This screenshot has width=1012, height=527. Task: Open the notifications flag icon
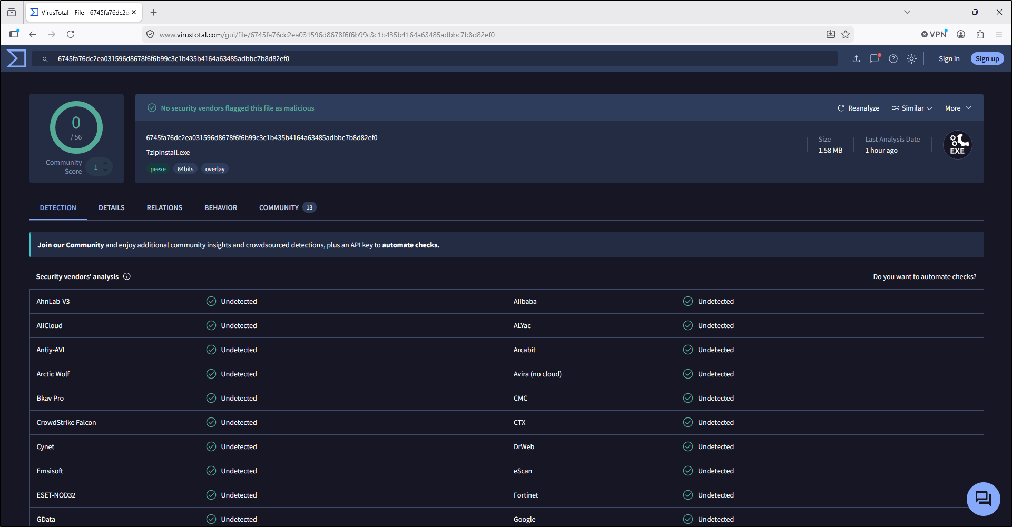click(875, 58)
